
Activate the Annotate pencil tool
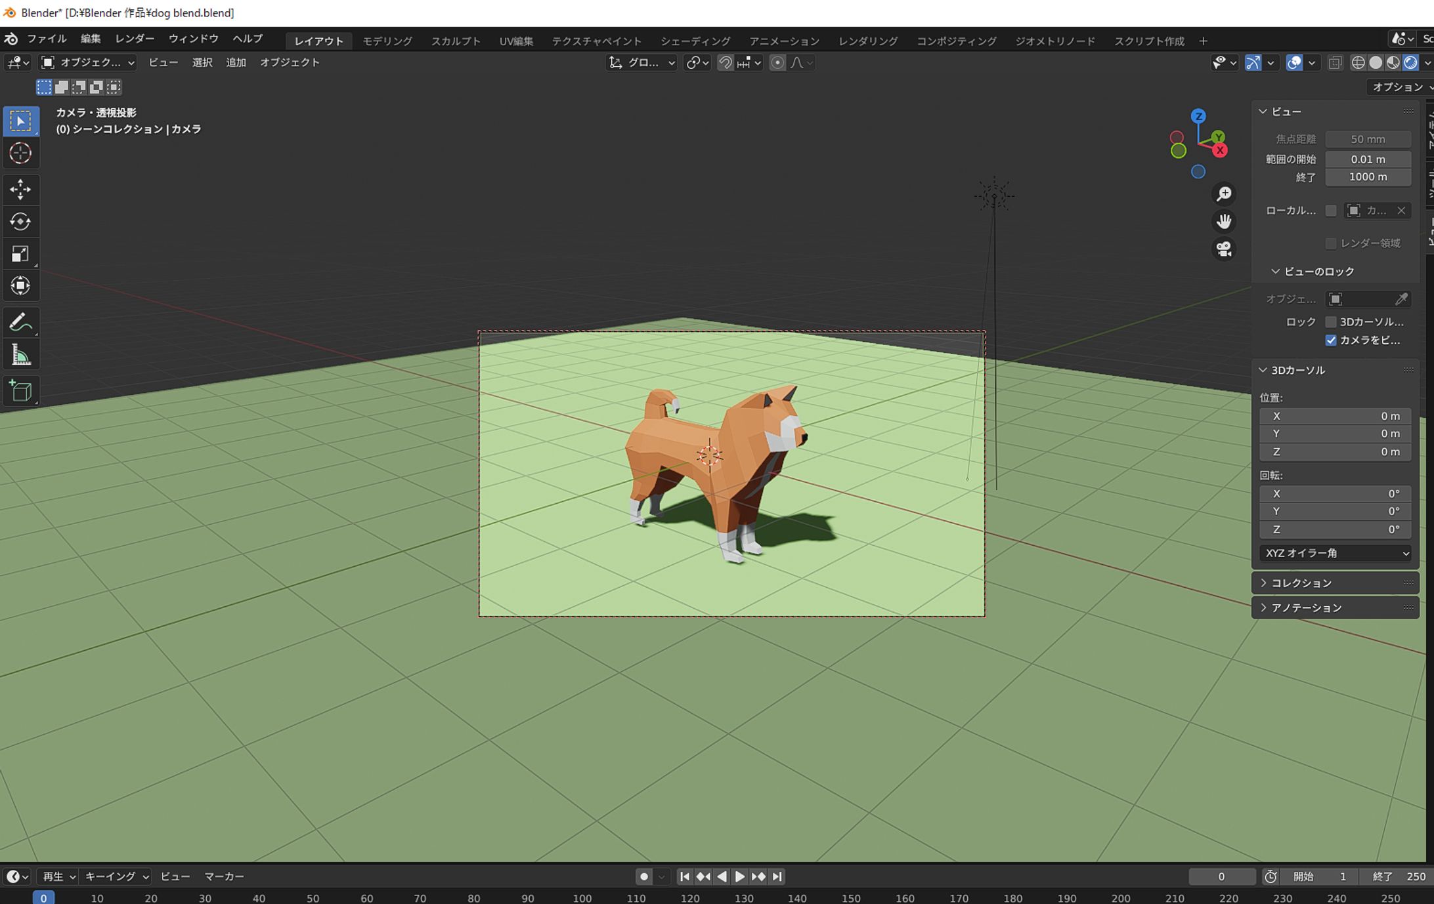click(20, 323)
